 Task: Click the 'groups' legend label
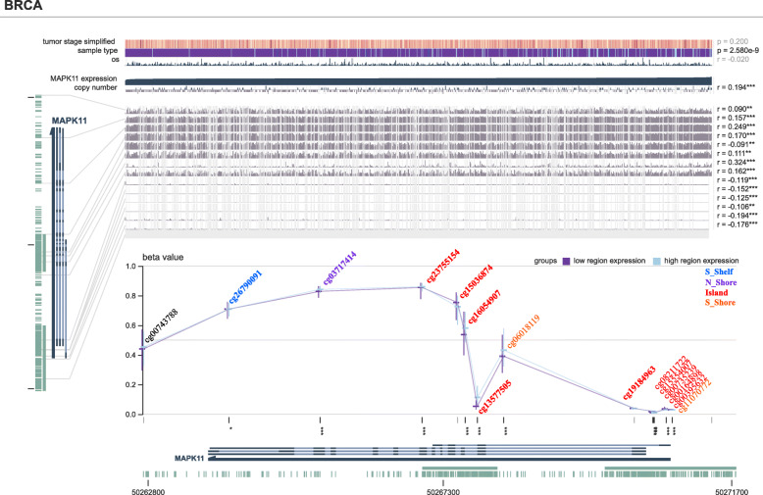coord(545,261)
